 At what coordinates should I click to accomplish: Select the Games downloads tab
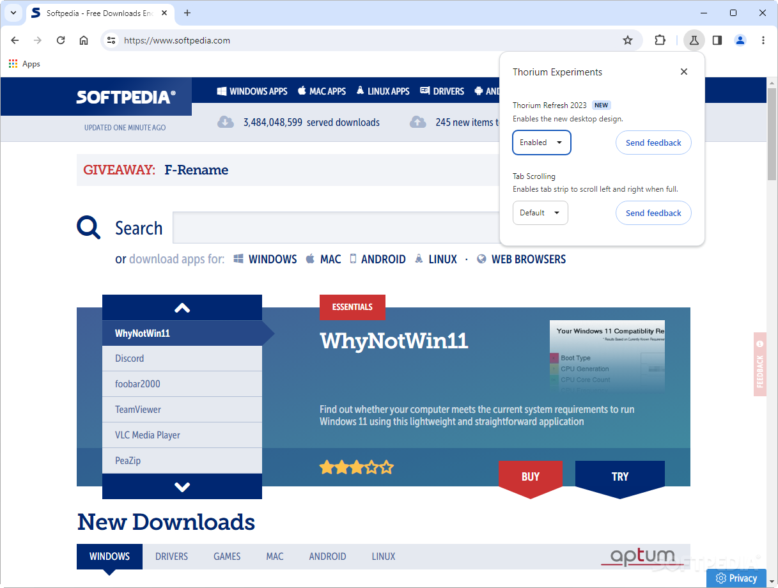pos(227,556)
